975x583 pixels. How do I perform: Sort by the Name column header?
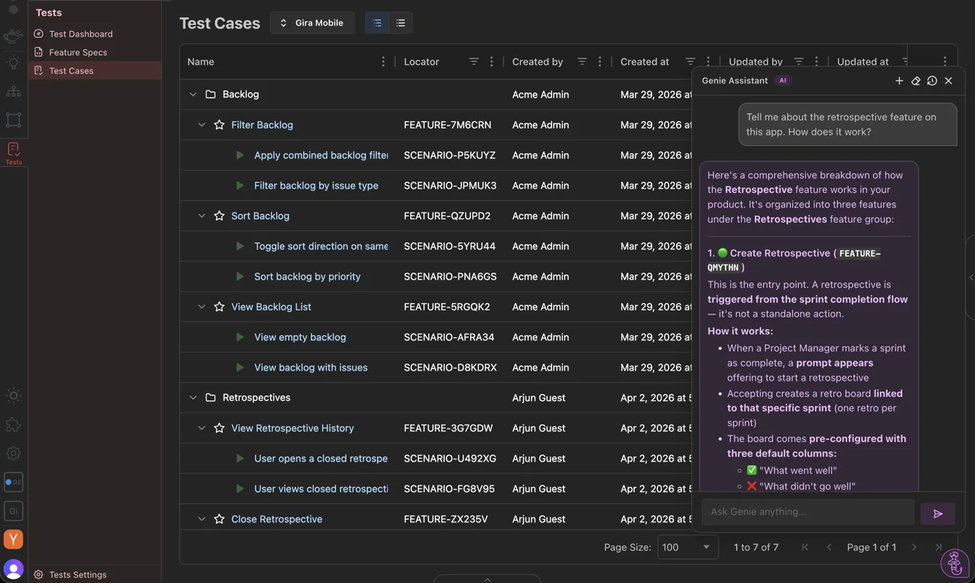[201, 62]
